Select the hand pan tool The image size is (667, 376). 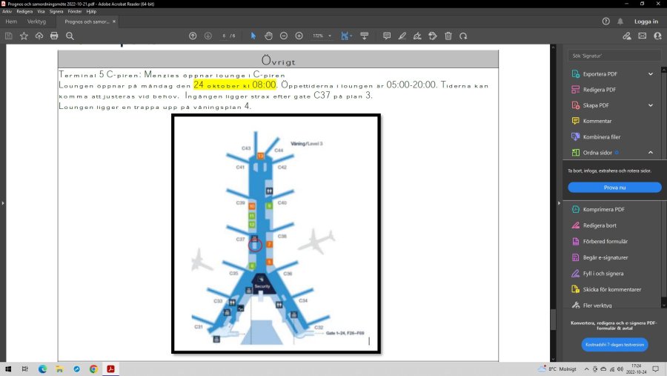(x=268, y=36)
